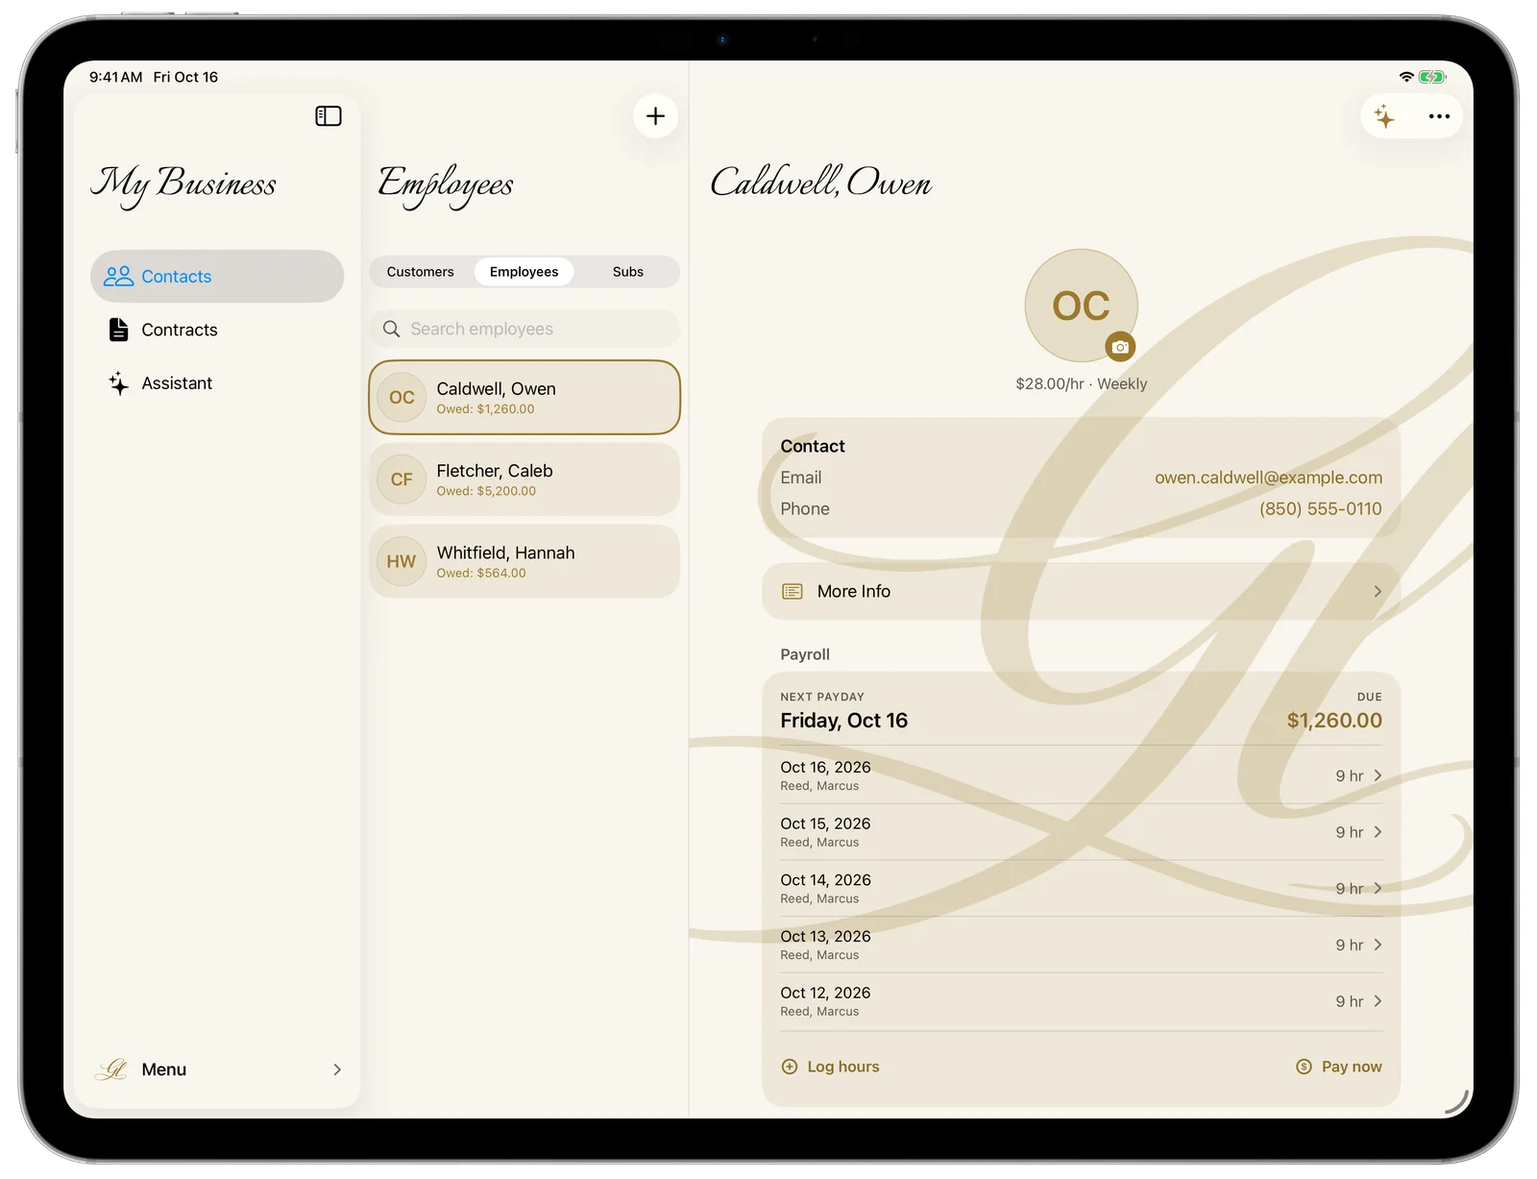This screenshot has height=1179, width=1537.
Task: Click the Contracts document icon
Action: click(118, 330)
